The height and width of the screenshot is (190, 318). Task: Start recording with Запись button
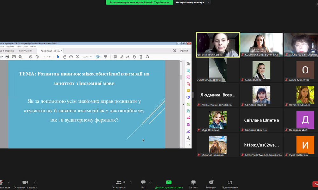click(193, 184)
